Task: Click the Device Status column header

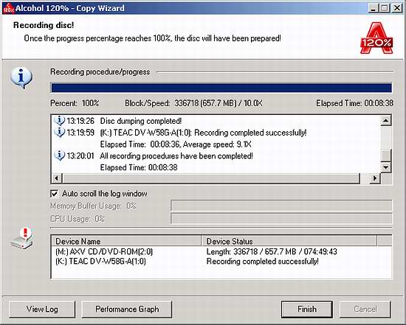Action: click(x=289, y=241)
